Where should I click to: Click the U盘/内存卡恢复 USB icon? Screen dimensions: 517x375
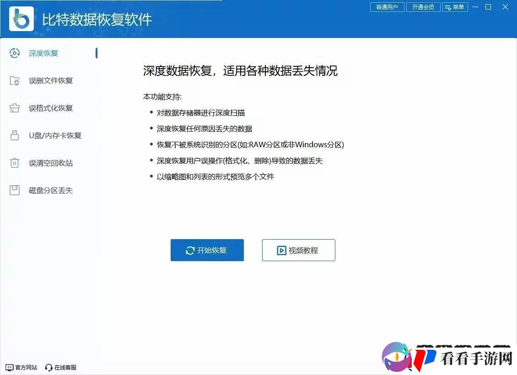point(15,135)
